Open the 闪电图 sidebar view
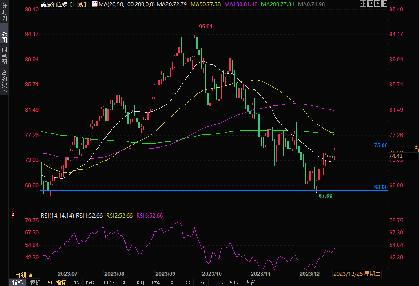The image size is (419, 286). pyautogui.click(x=4, y=55)
